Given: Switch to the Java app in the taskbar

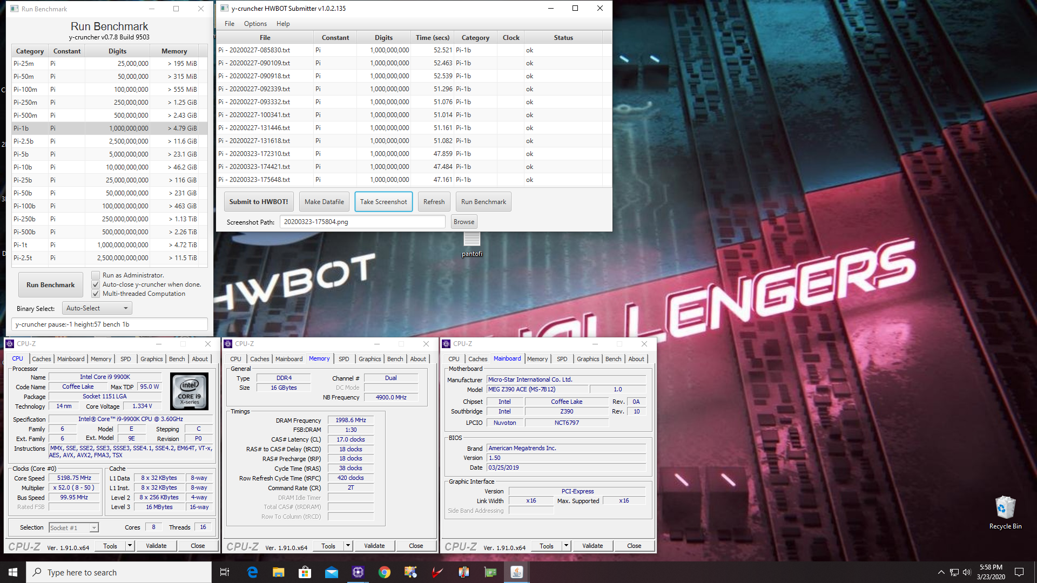Looking at the screenshot, I should [516, 572].
